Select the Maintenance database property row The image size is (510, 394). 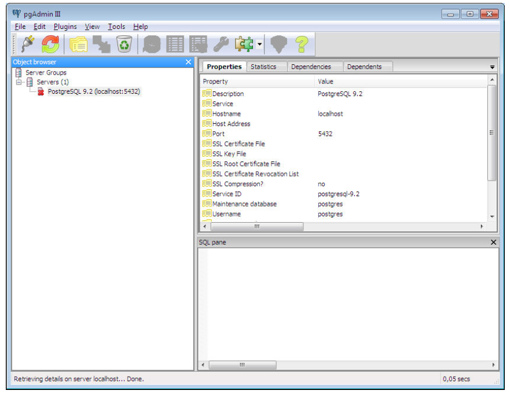click(x=344, y=204)
